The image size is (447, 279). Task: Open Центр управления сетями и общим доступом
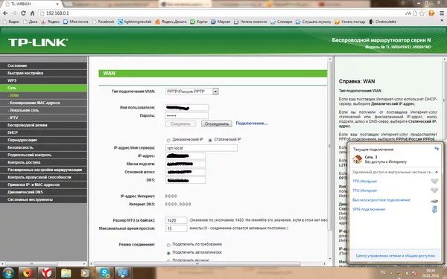tap(396, 256)
